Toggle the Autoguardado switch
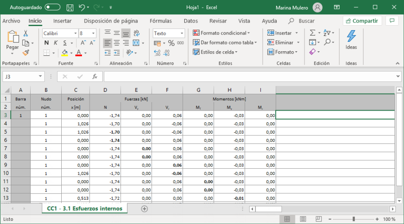This screenshot has height=224, width=404. click(x=52, y=7)
